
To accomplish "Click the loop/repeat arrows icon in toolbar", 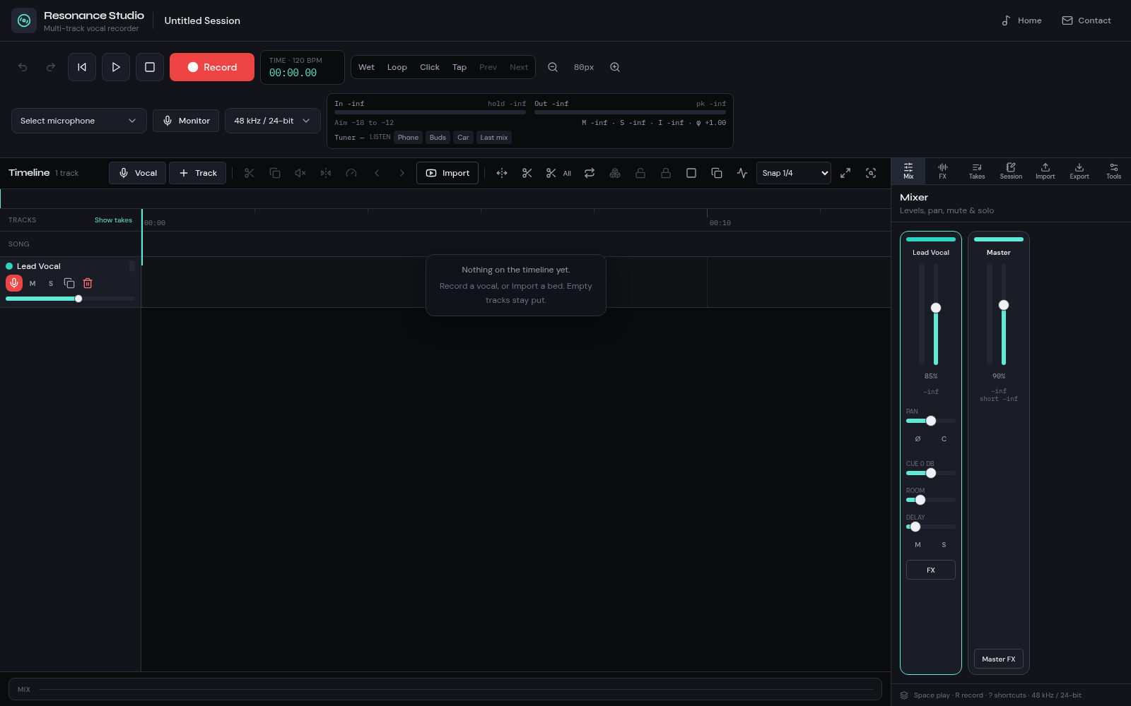I will tap(590, 173).
